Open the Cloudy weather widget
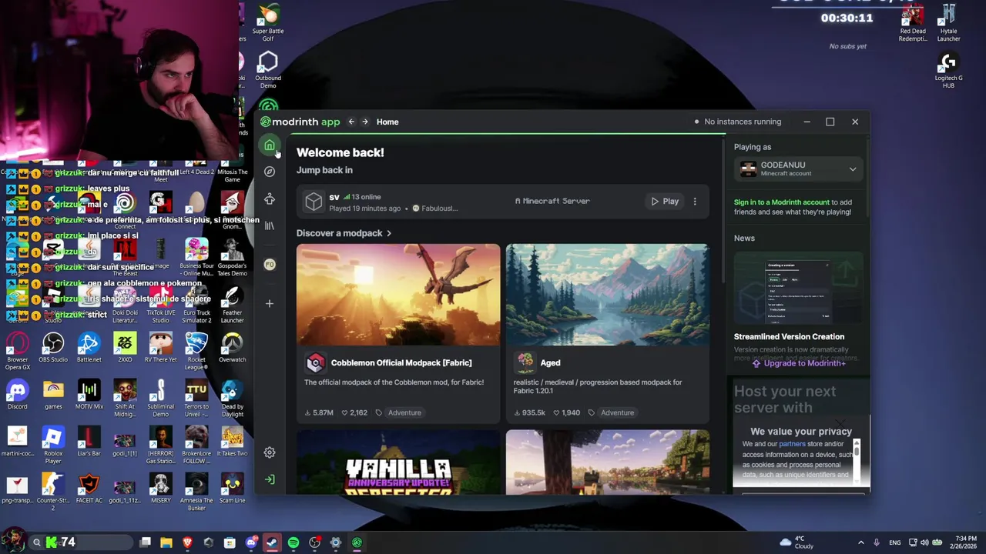 click(x=797, y=542)
